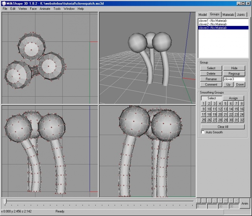Open the Vertex menu
The width and height of the screenshot is (252, 216).
[x=23, y=8]
